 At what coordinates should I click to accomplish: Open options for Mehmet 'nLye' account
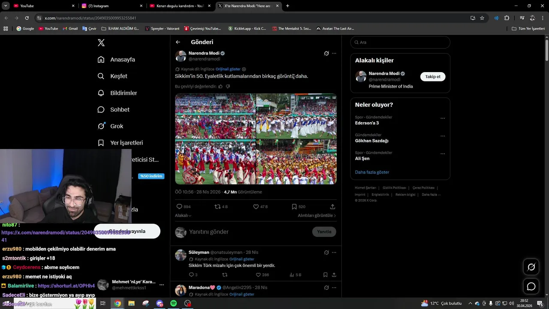point(161,285)
